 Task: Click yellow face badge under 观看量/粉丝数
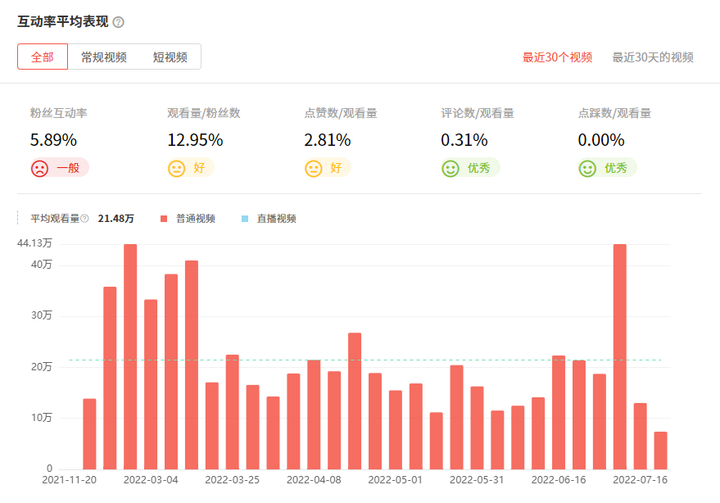pyautogui.click(x=190, y=168)
